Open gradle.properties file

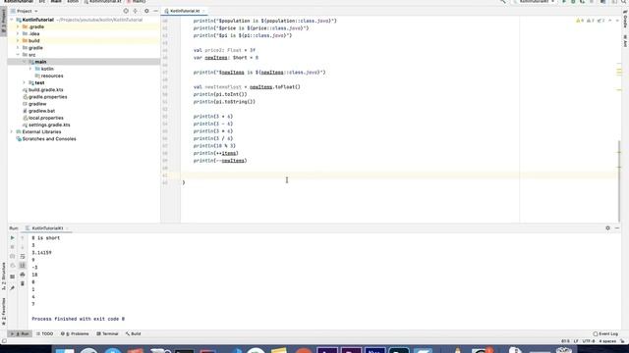point(47,97)
